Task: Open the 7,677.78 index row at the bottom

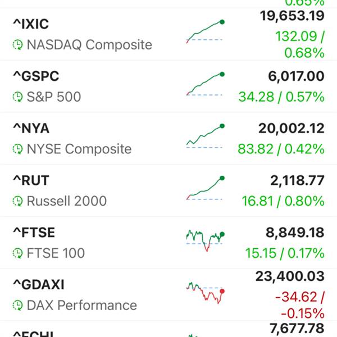Action: (x=168, y=329)
